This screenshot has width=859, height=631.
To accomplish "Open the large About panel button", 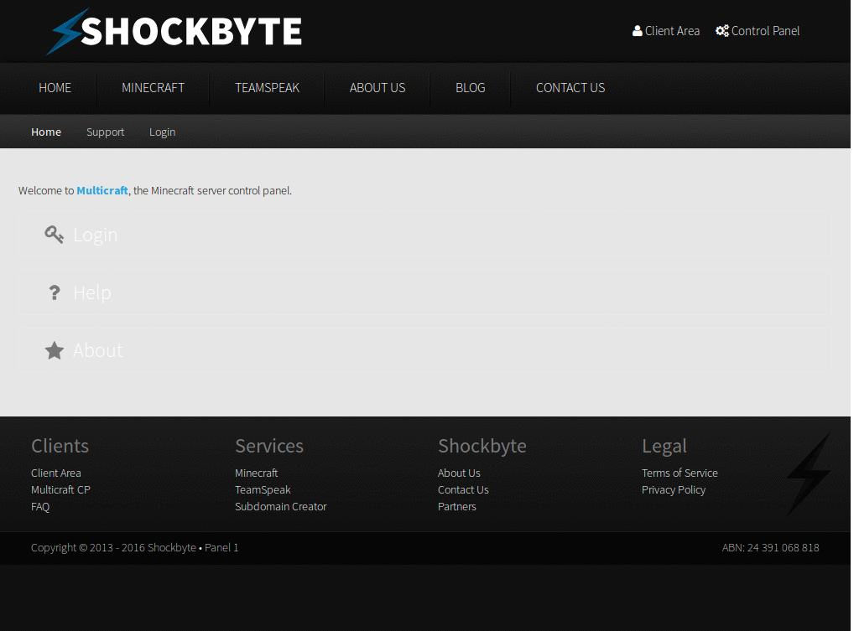I will pyautogui.click(x=425, y=350).
